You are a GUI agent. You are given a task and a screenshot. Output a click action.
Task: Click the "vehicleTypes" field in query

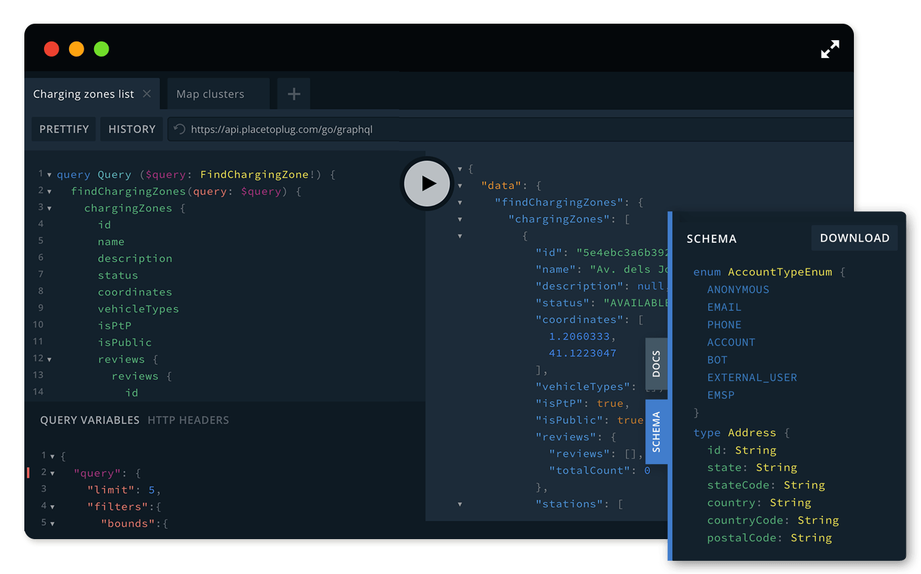(x=138, y=309)
